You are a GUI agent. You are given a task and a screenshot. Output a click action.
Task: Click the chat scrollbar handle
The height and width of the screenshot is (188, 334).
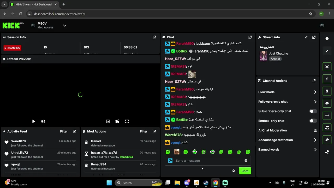255,144
